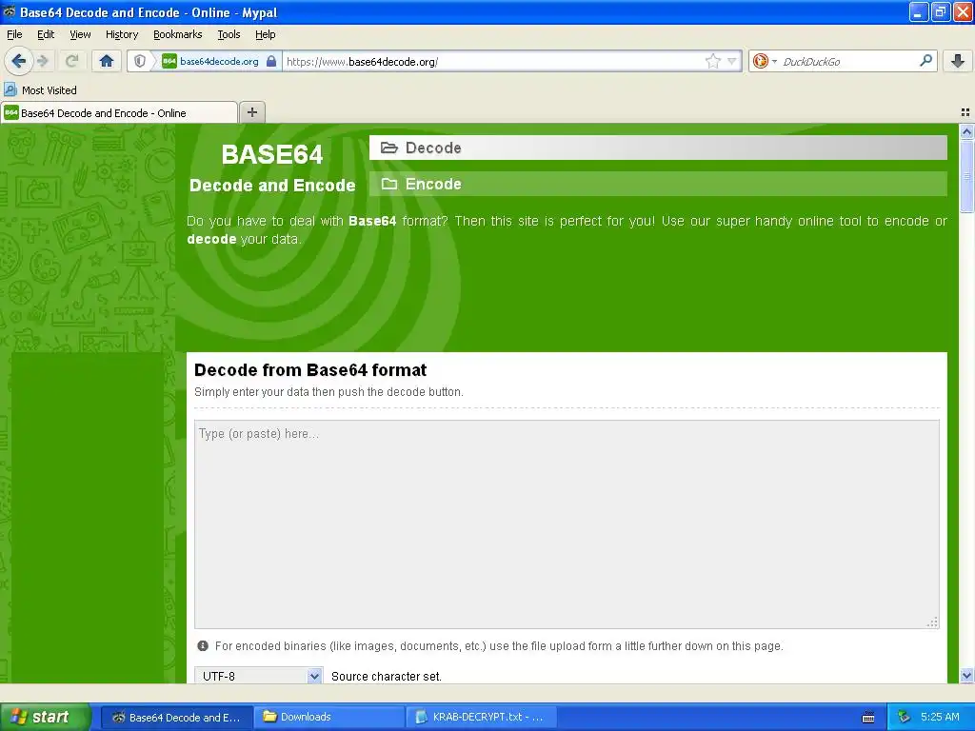Open the Bookmarks menu
This screenshot has height=731, width=975.
[177, 34]
